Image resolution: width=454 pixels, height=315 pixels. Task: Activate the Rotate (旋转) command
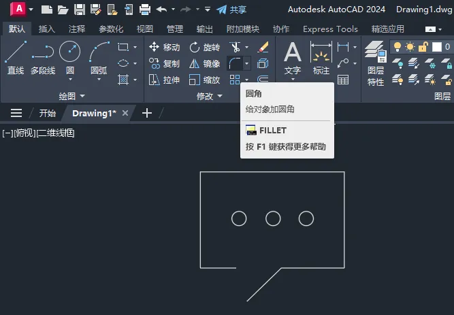tap(204, 47)
